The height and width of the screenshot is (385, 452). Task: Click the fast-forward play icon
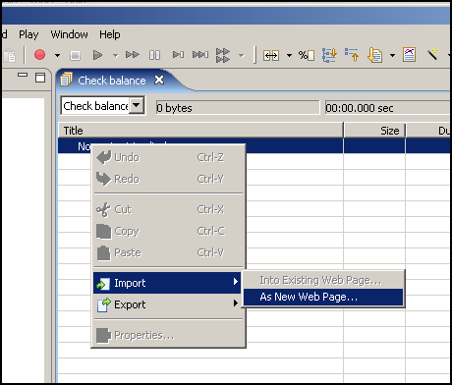click(133, 55)
